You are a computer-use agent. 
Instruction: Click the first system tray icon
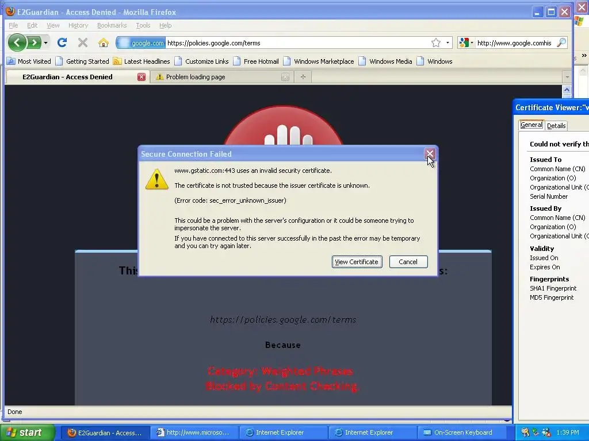(525, 432)
